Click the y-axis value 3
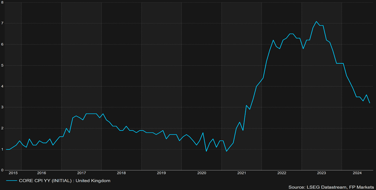The height and width of the screenshot is (190, 376). tap(2, 107)
